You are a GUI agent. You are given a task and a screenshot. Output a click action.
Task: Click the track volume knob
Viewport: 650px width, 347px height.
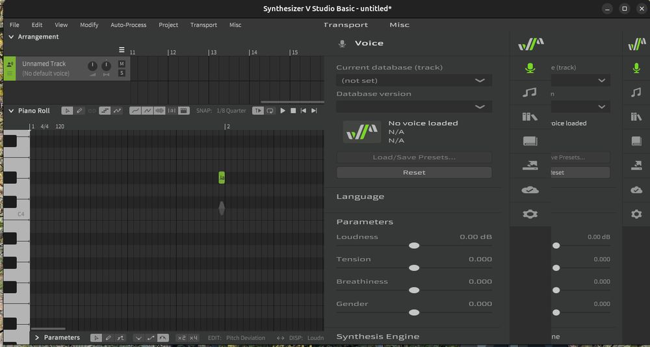coord(92,66)
